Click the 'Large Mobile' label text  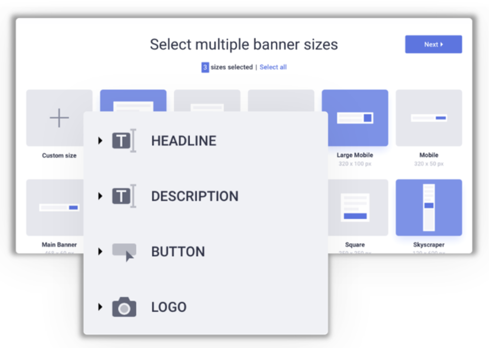355,155
